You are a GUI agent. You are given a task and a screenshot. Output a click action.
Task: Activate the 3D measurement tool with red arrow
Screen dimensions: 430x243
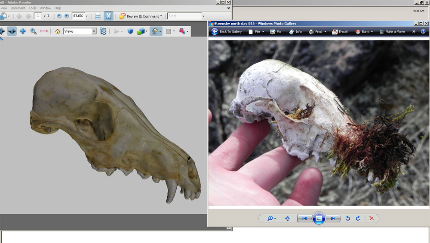coord(44,31)
